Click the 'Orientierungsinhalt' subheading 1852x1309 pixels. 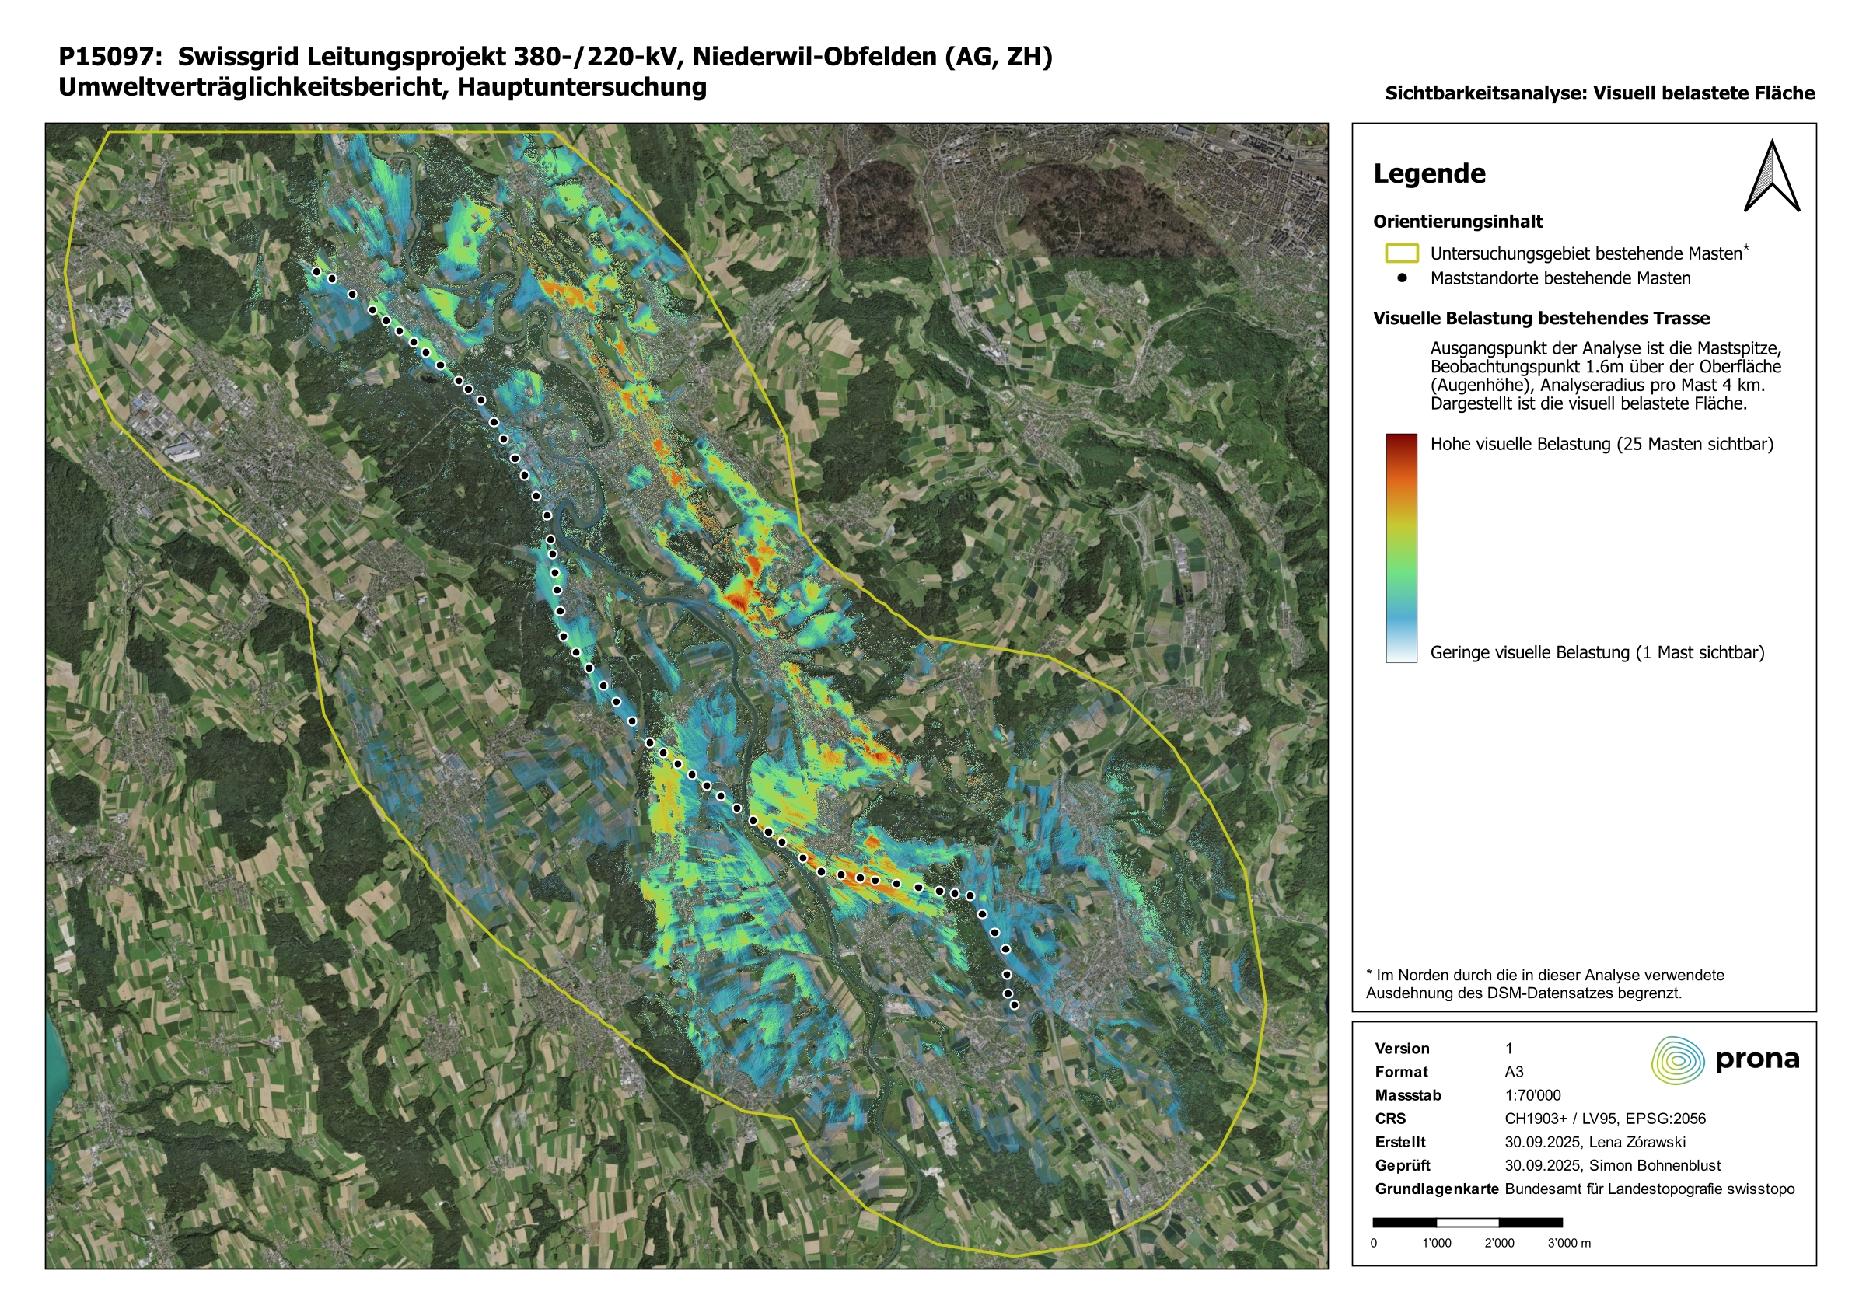tap(1458, 222)
